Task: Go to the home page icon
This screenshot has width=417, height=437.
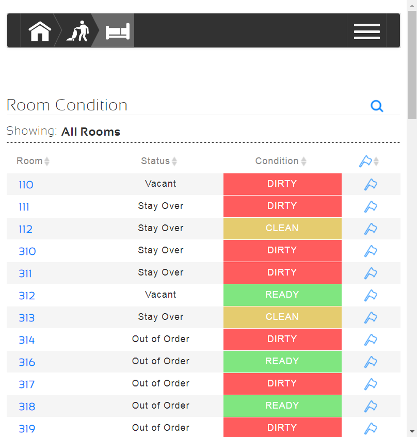Action: [x=40, y=31]
